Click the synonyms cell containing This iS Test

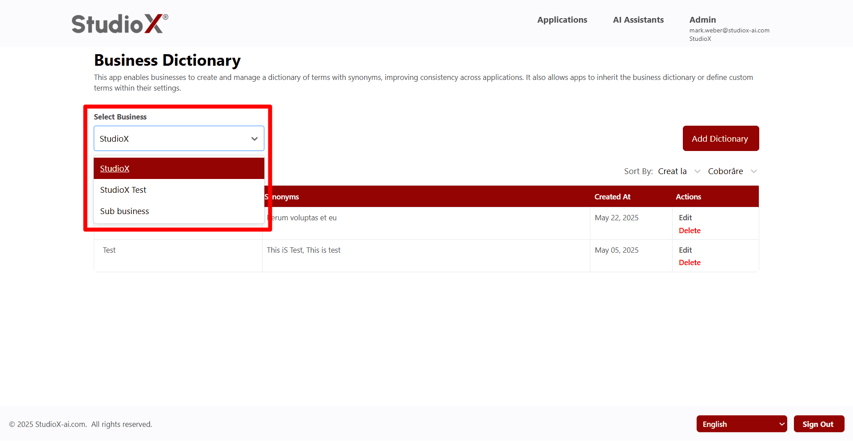click(303, 250)
